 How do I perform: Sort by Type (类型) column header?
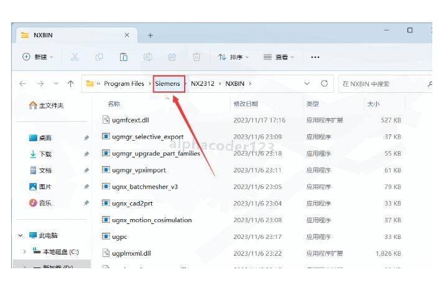pos(313,104)
